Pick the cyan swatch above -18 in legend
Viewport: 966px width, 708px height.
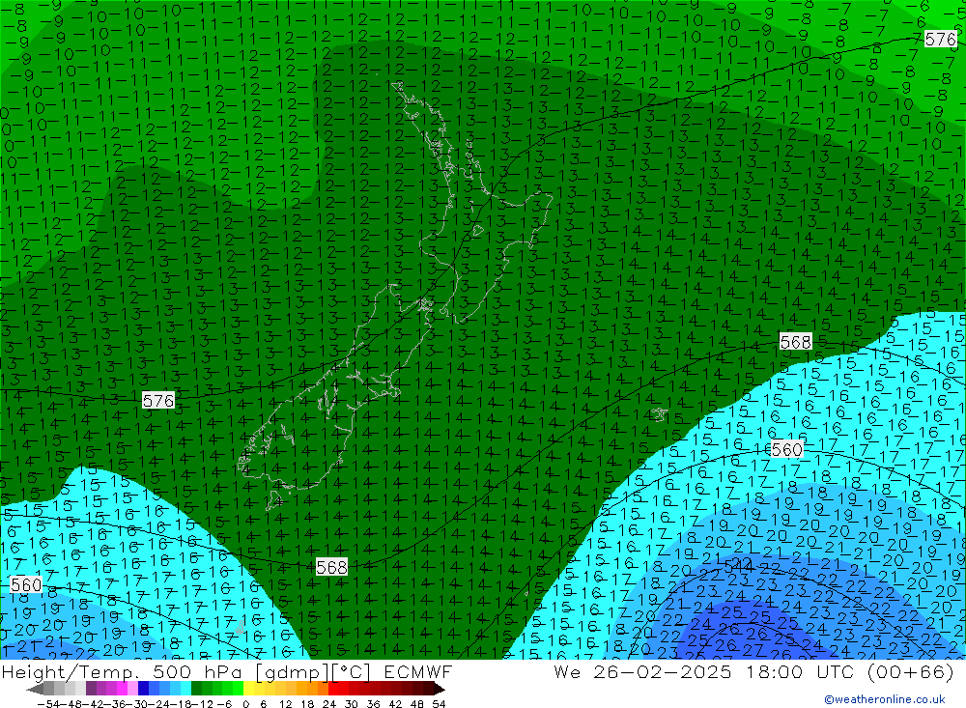[x=185, y=689]
